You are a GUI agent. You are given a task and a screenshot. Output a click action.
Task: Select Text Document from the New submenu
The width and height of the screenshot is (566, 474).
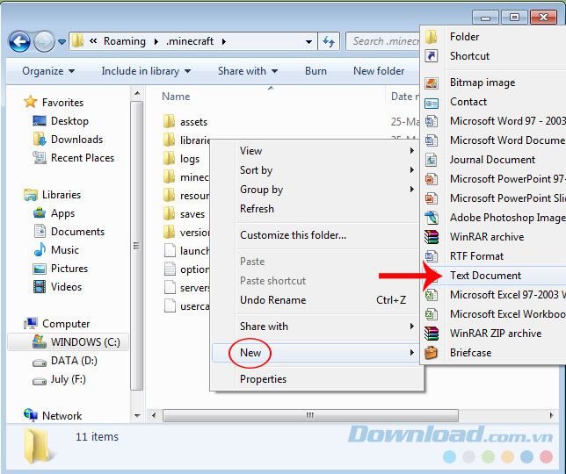(485, 276)
